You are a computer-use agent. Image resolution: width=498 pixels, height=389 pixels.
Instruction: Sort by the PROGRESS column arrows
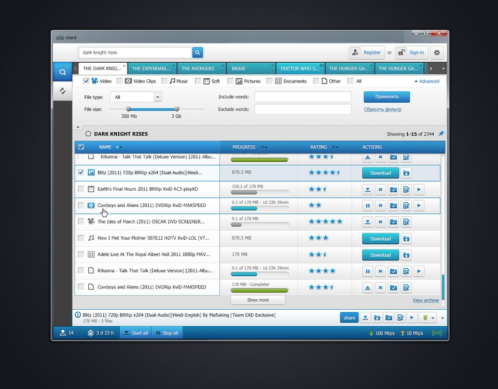(264, 147)
